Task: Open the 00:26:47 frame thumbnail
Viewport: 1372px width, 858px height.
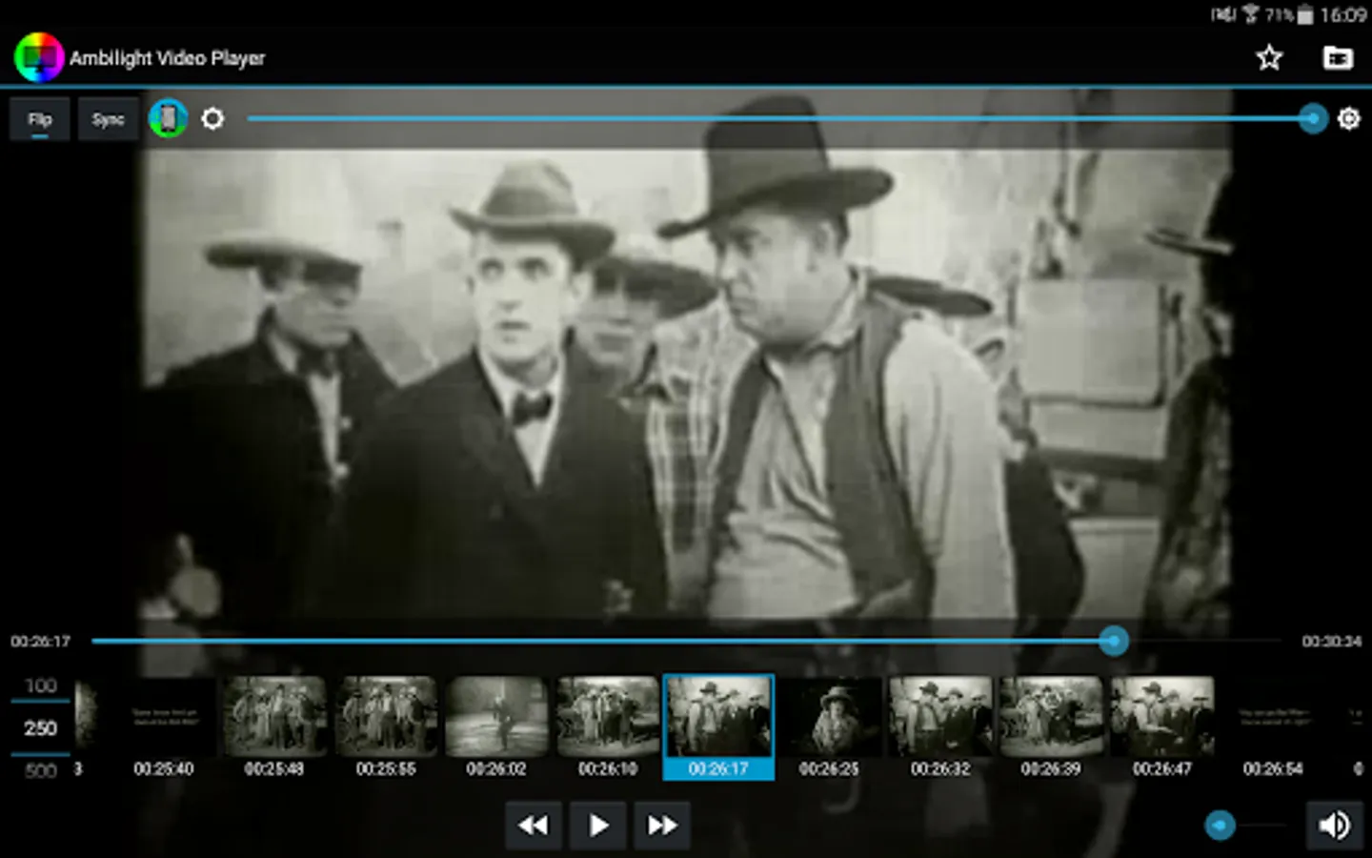Action: [x=1162, y=727]
